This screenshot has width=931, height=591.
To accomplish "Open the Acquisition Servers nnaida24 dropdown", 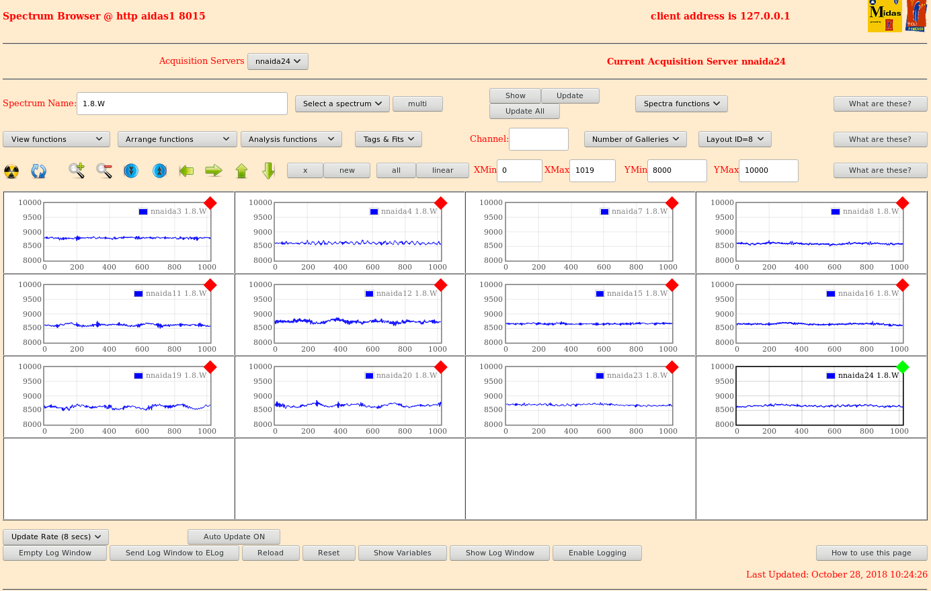I will point(278,61).
